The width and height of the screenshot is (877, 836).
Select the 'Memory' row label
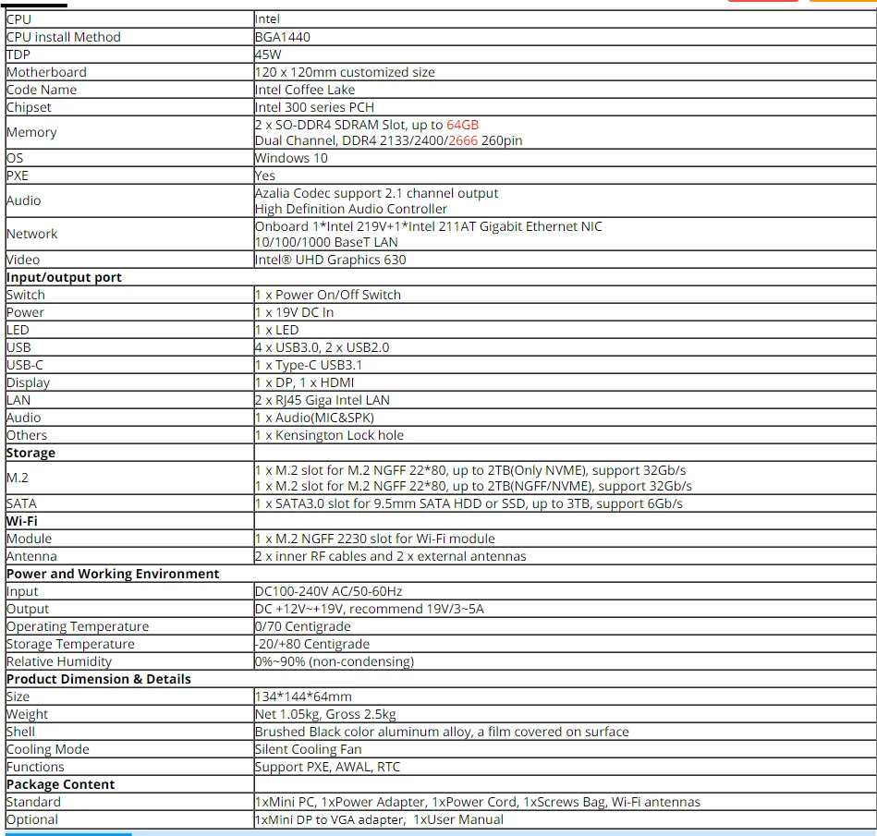tap(31, 132)
